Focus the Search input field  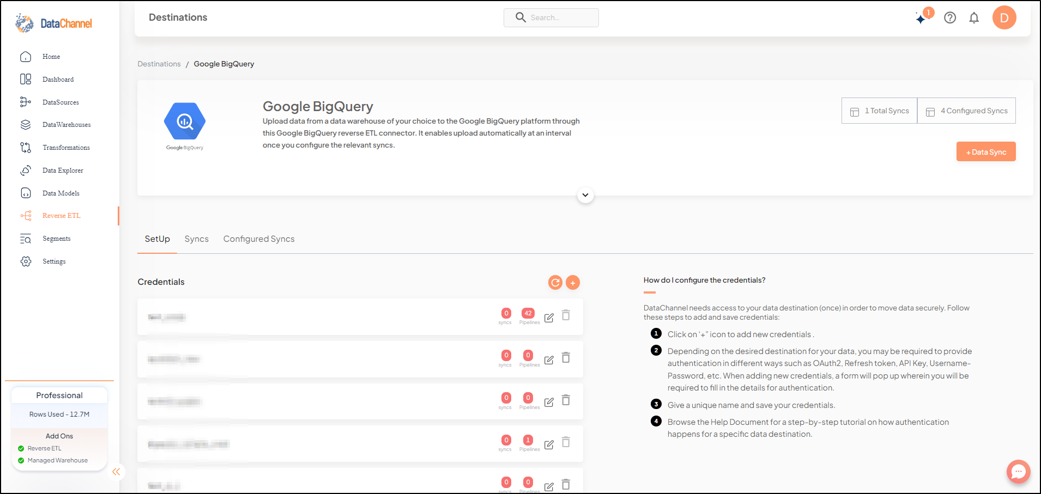[x=551, y=17]
